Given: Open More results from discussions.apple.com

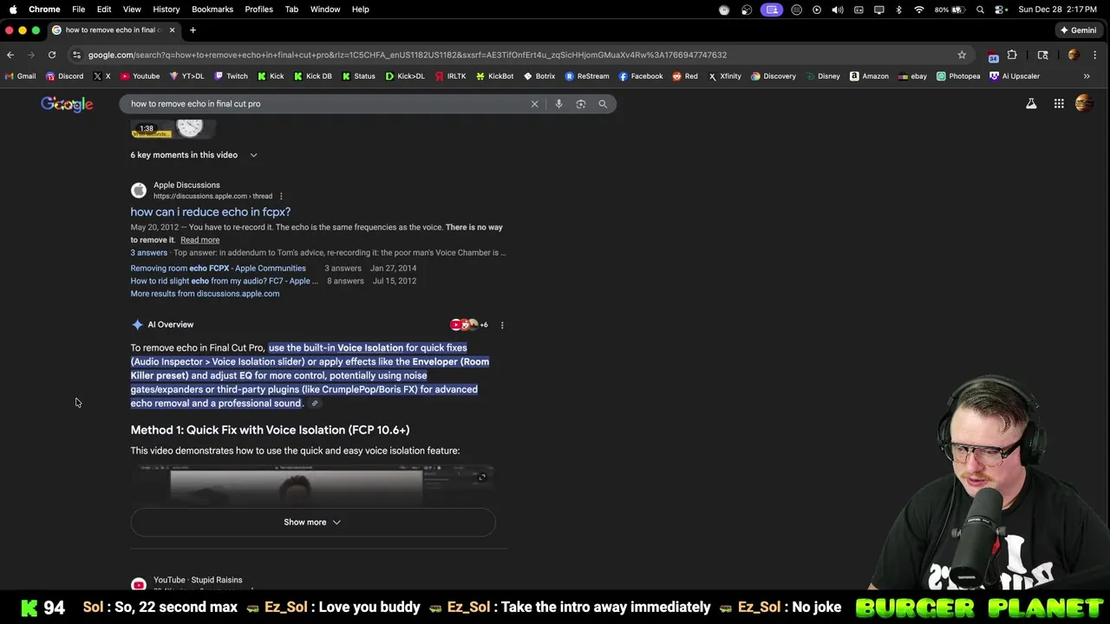Looking at the screenshot, I should click(x=205, y=294).
